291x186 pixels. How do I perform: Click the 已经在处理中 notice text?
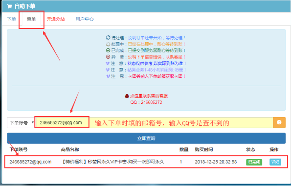157,44
